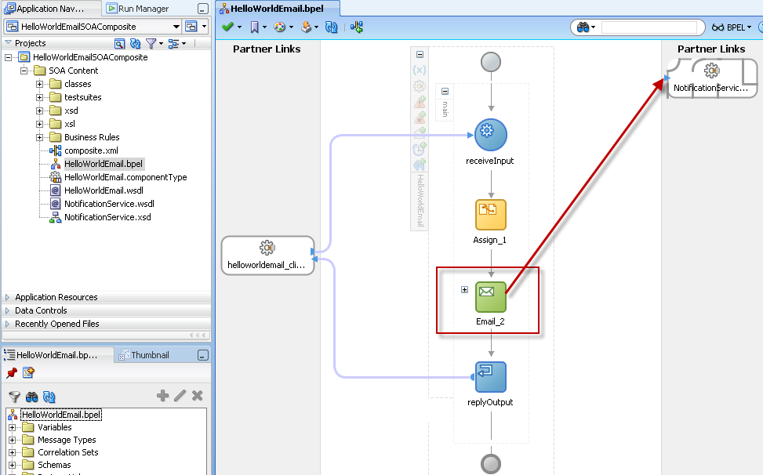
Task: Click the green validate checkmark icon
Action: coord(227,27)
